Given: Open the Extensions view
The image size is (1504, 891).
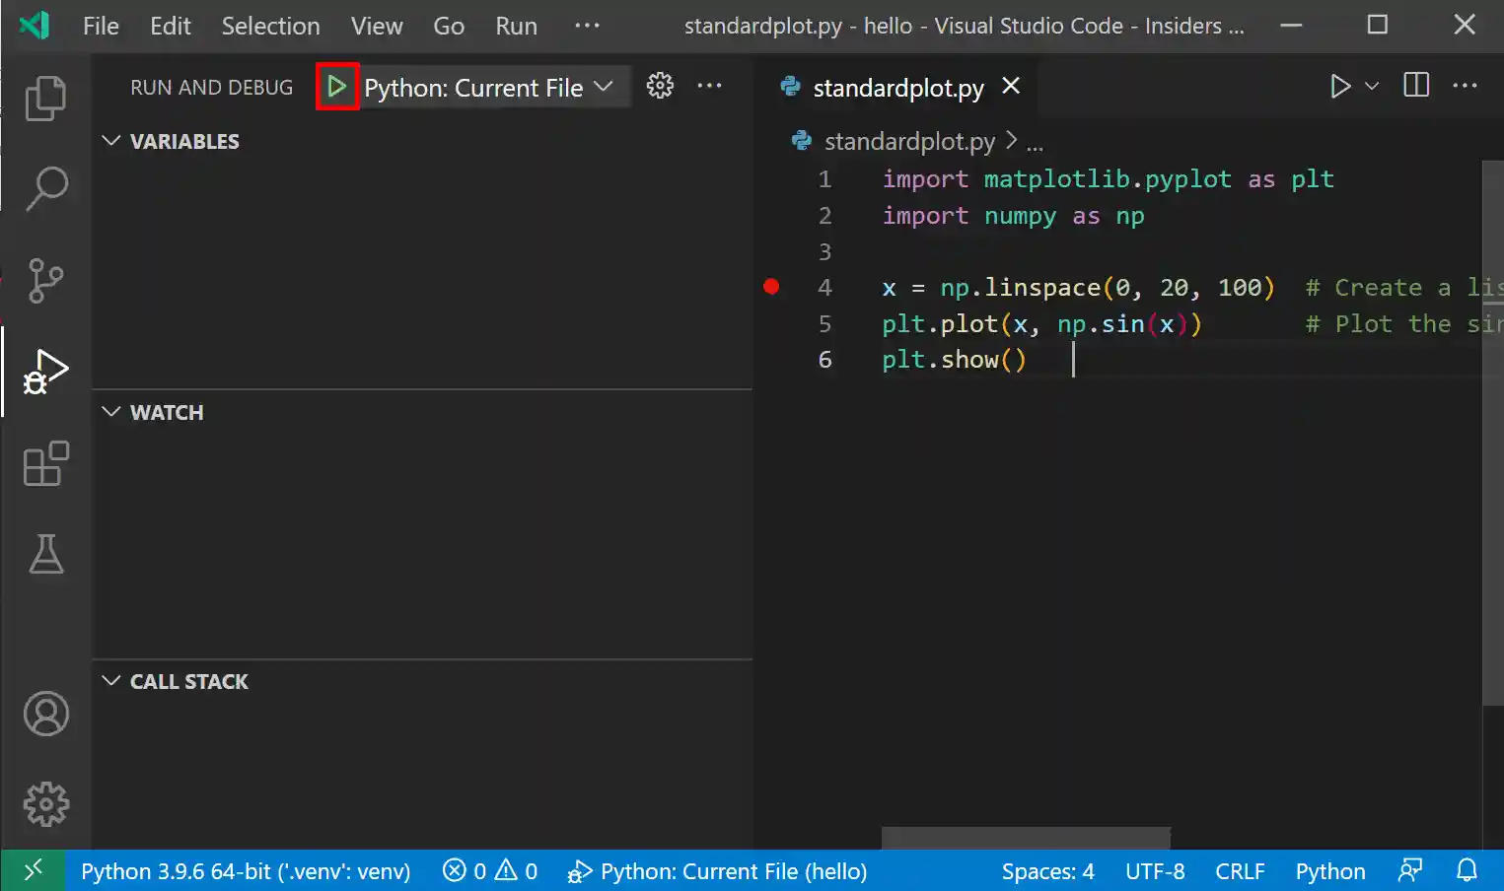Looking at the screenshot, I should [x=45, y=464].
